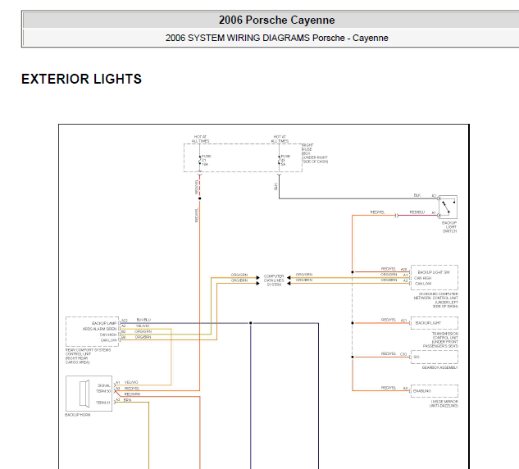The width and height of the screenshot is (519, 469).
Task: Click 'HOT AT ALL TIMES' above Fuse 21
Action: point(200,139)
